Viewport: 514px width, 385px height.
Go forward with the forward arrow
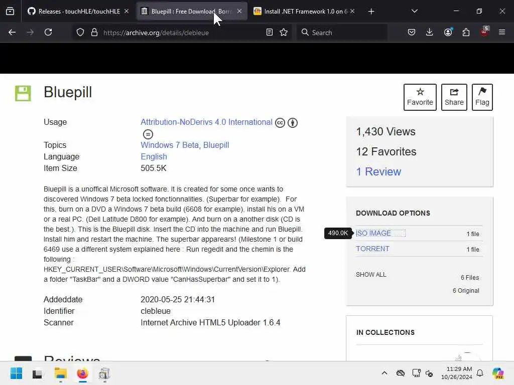click(30, 33)
